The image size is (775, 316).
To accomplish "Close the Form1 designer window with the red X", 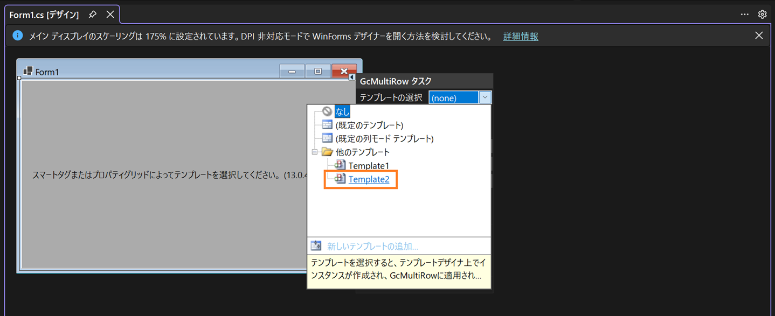I will point(344,71).
